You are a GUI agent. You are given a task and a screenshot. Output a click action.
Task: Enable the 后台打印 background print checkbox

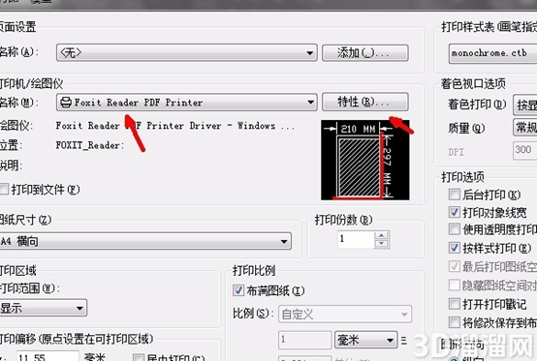(x=454, y=195)
